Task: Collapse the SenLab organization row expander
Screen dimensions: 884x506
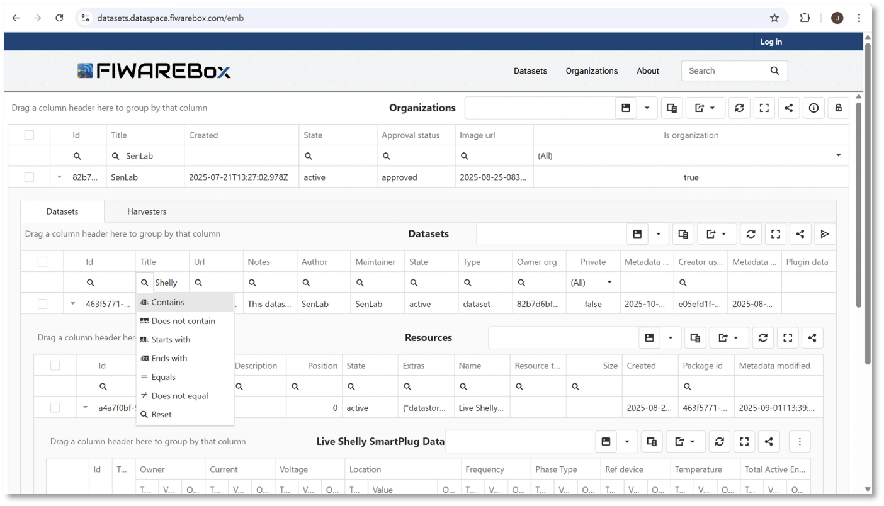Action: pyautogui.click(x=60, y=177)
